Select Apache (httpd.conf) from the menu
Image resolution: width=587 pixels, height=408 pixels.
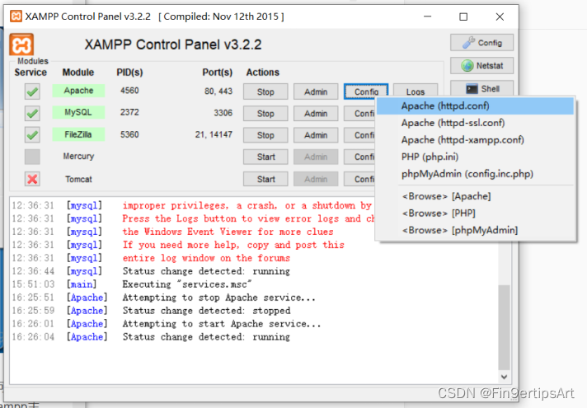tap(475, 106)
